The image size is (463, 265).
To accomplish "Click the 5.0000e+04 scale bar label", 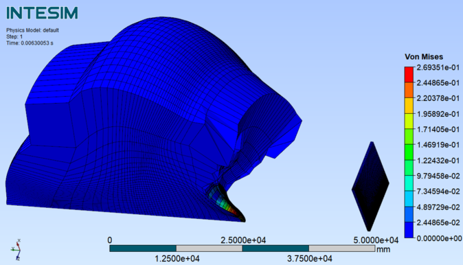I will [376, 240].
